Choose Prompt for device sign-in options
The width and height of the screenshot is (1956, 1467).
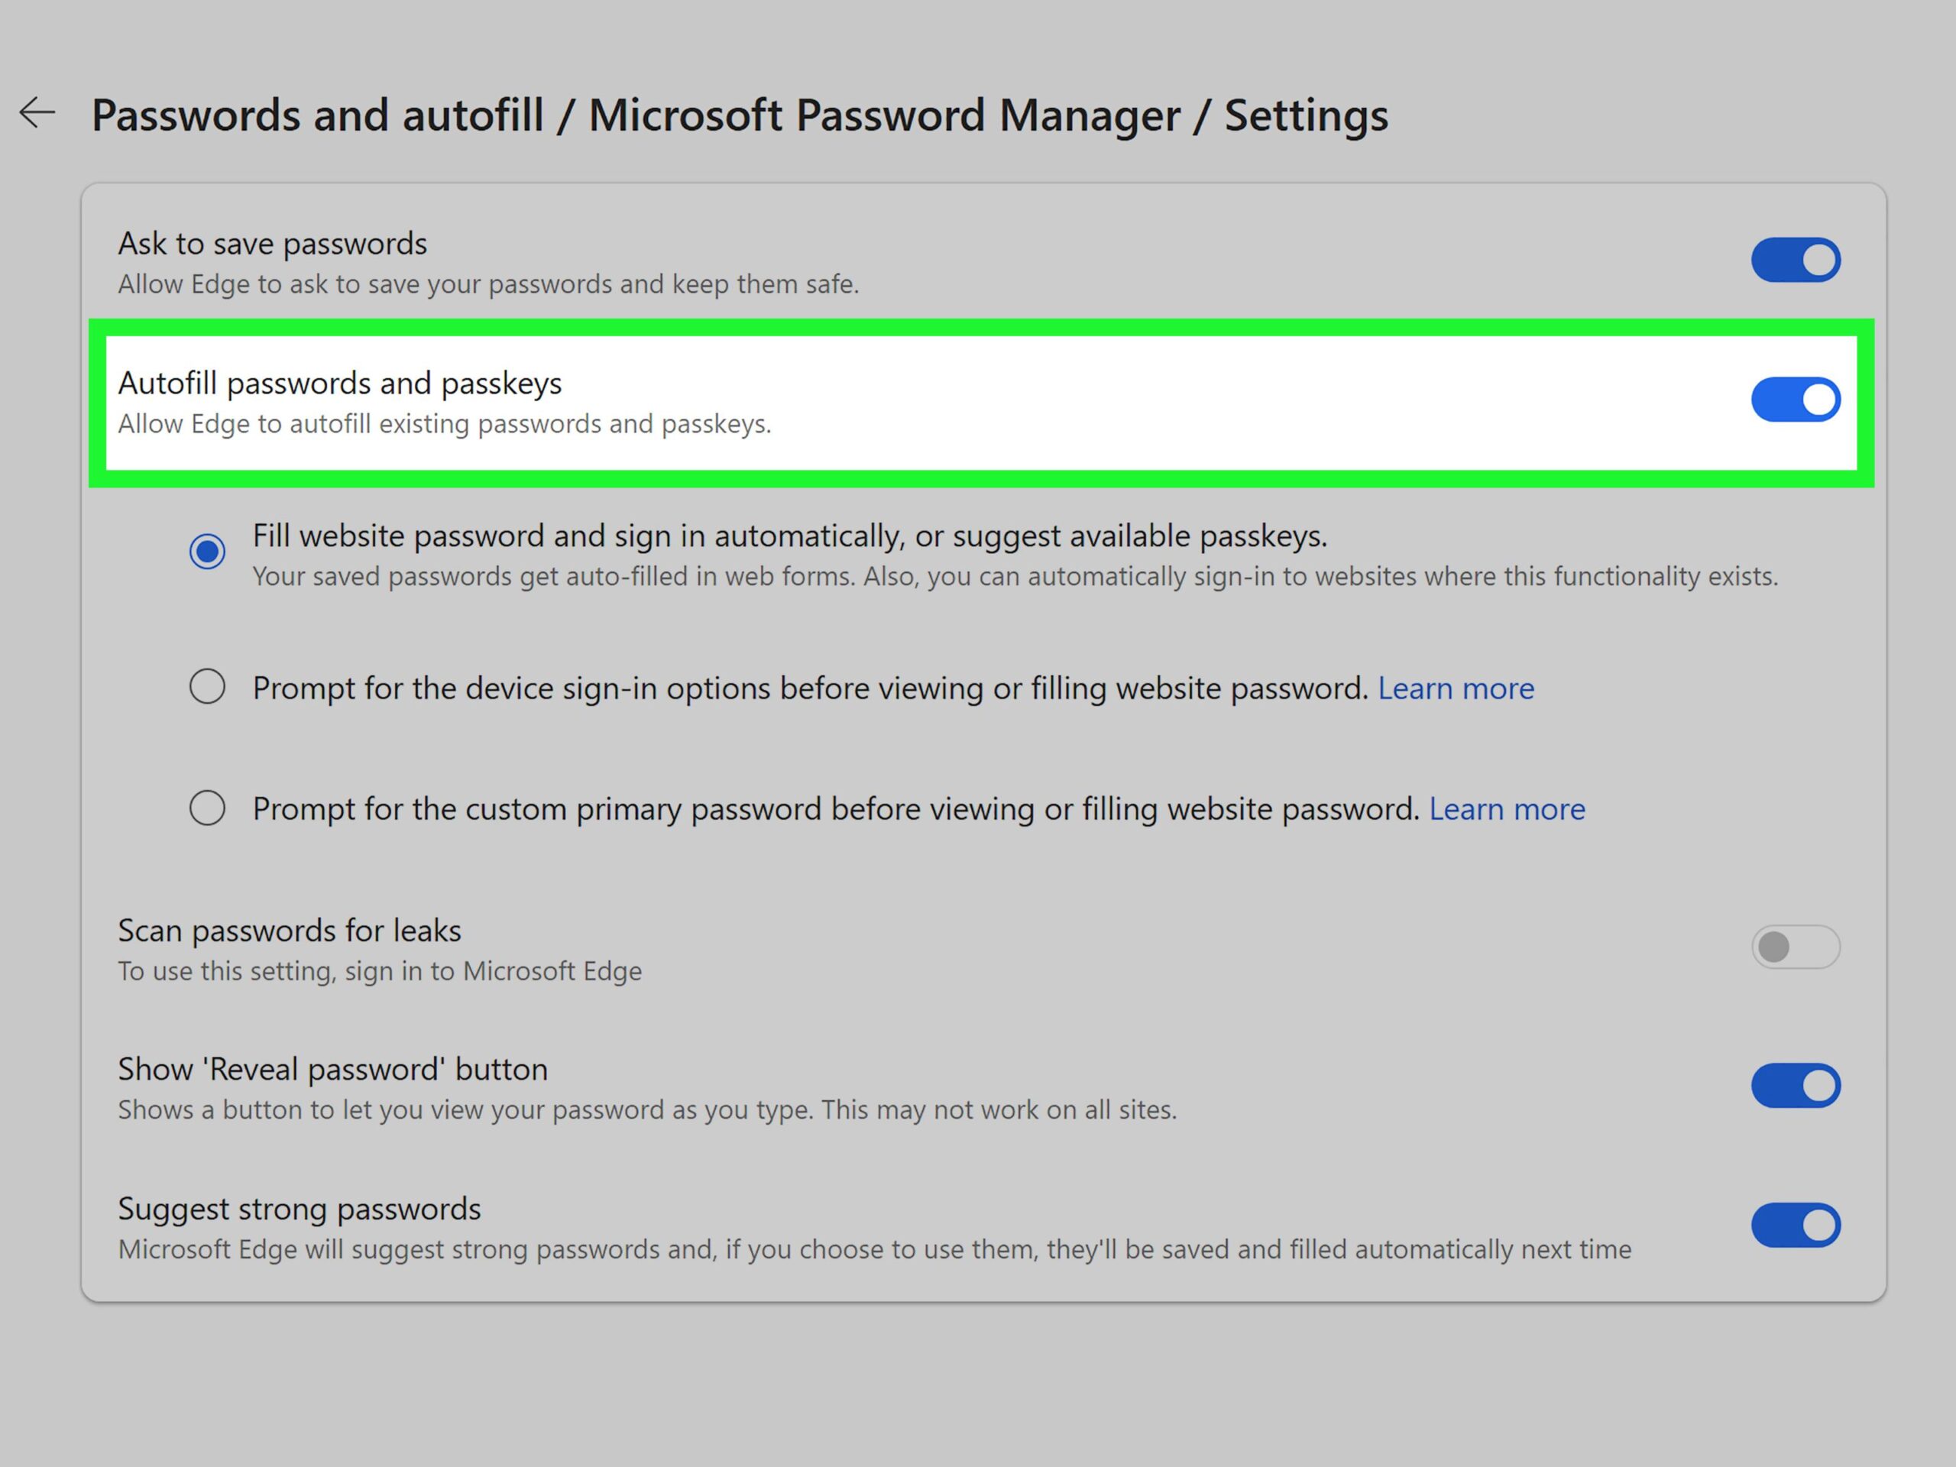pyautogui.click(x=207, y=686)
